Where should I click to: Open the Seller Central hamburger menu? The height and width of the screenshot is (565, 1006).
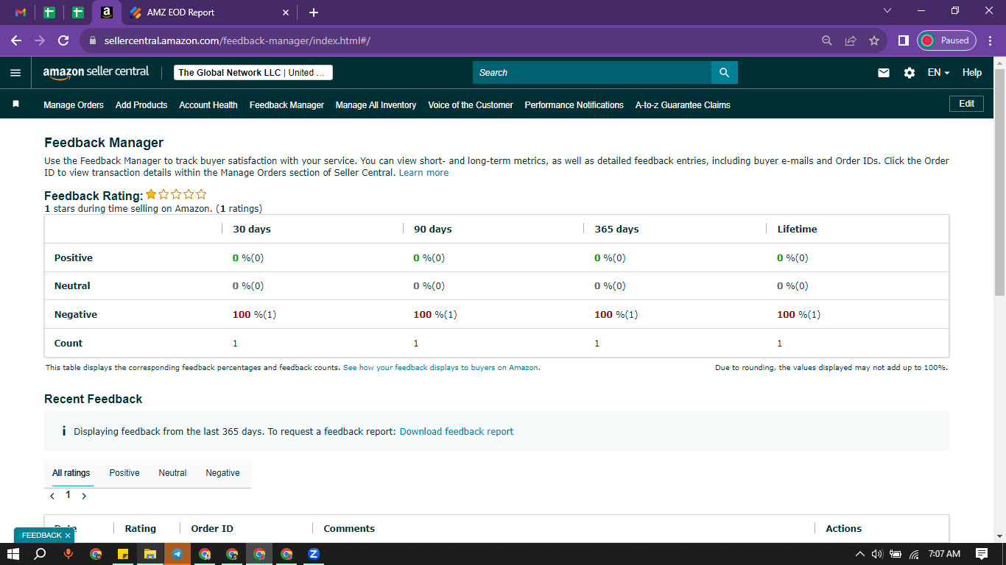click(x=15, y=73)
